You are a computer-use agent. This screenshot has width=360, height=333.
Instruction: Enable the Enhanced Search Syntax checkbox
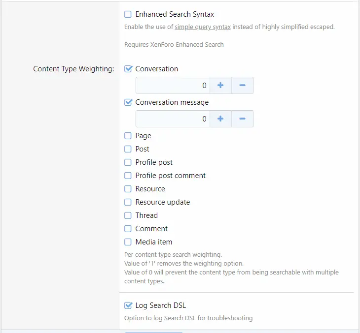(128, 14)
